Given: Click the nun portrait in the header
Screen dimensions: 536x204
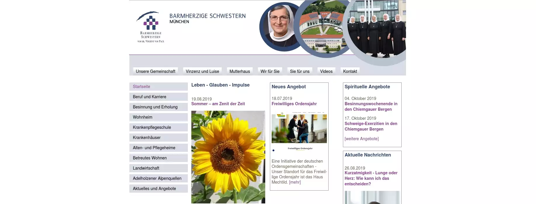Looking at the screenshot, I should (x=279, y=27).
